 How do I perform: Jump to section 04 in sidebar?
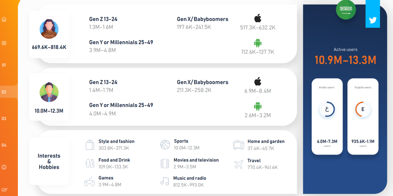coord(4,145)
